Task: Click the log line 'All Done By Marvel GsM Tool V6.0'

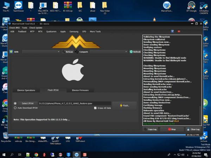Action: coord(161,121)
